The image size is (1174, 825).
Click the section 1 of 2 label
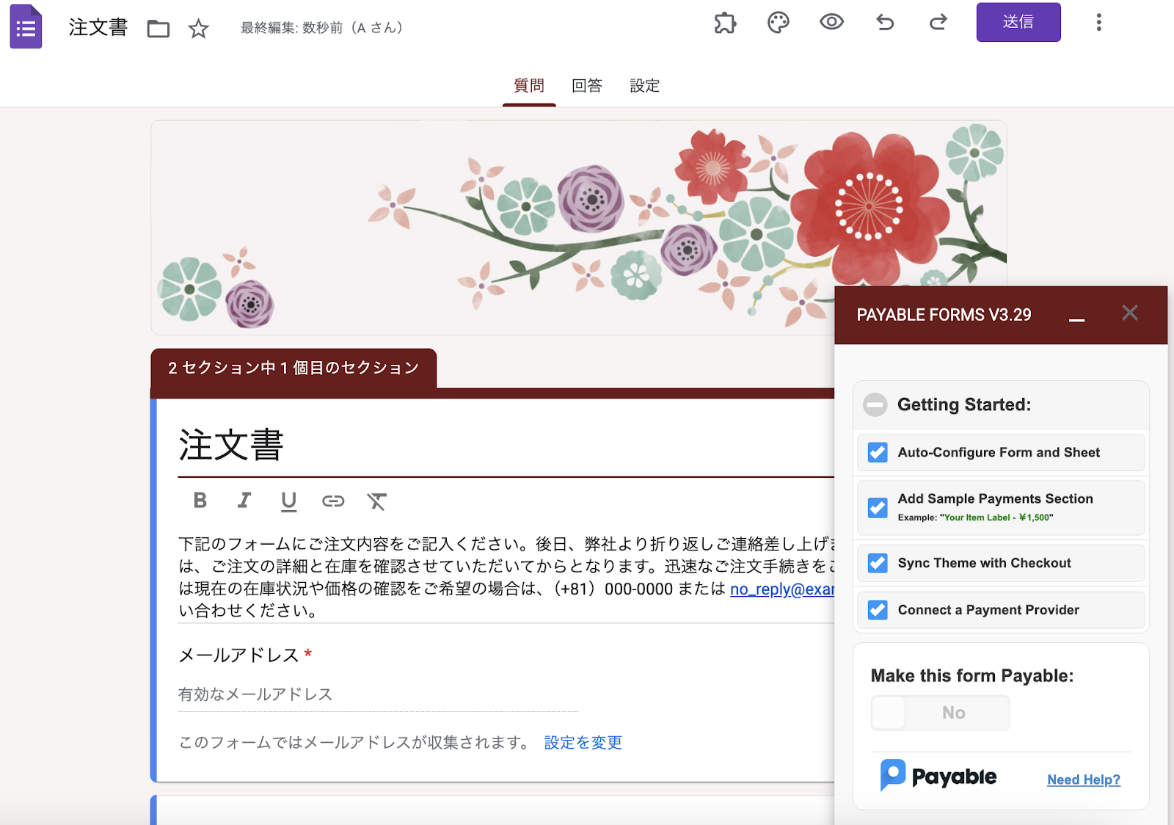[293, 368]
